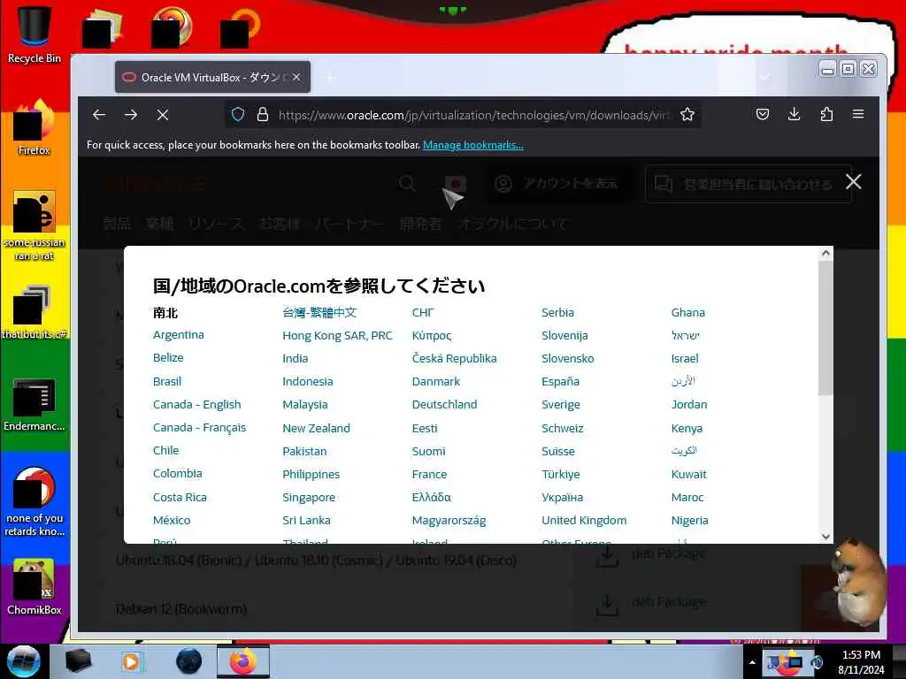Screen dimensions: 906x679
Task: Open the 'that but its c#' desktop icon
Action: click(35, 312)
